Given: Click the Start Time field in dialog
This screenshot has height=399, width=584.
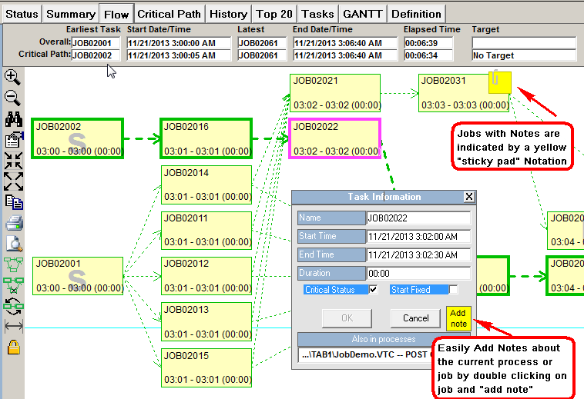Looking at the screenshot, I should click(418, 237).
